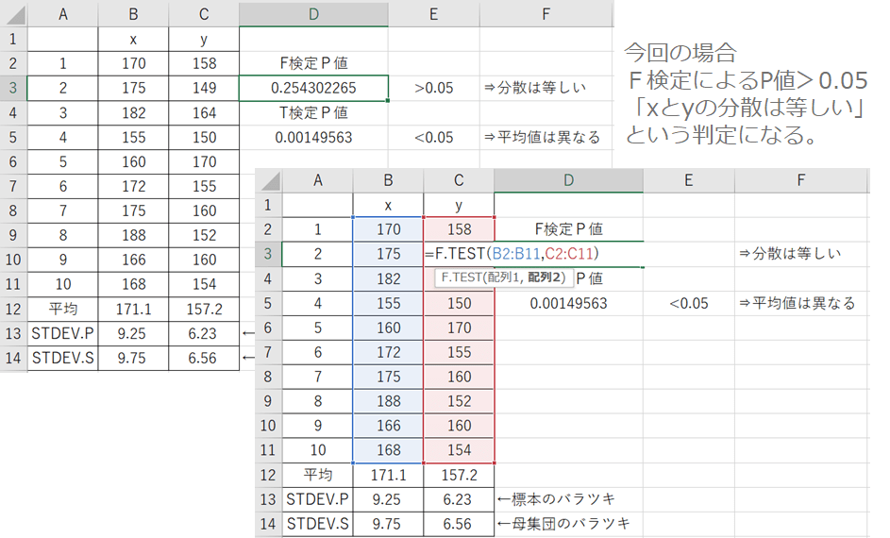Select row 1 header in front sheet

[268, 205]
